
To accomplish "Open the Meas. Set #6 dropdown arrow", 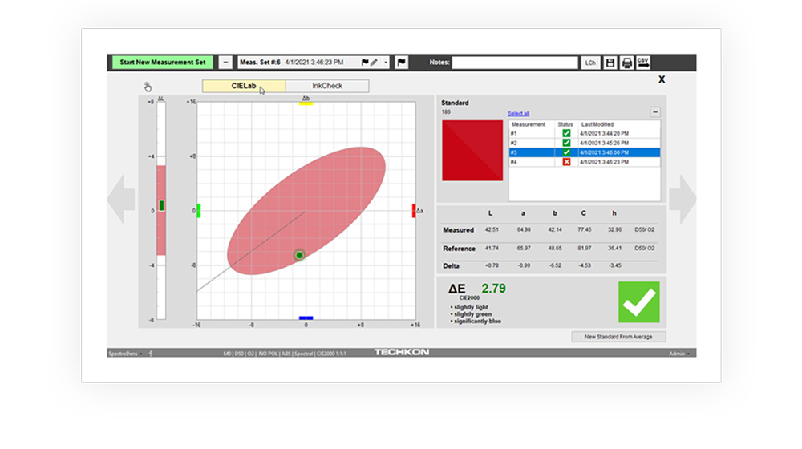I will coord(386,63).
